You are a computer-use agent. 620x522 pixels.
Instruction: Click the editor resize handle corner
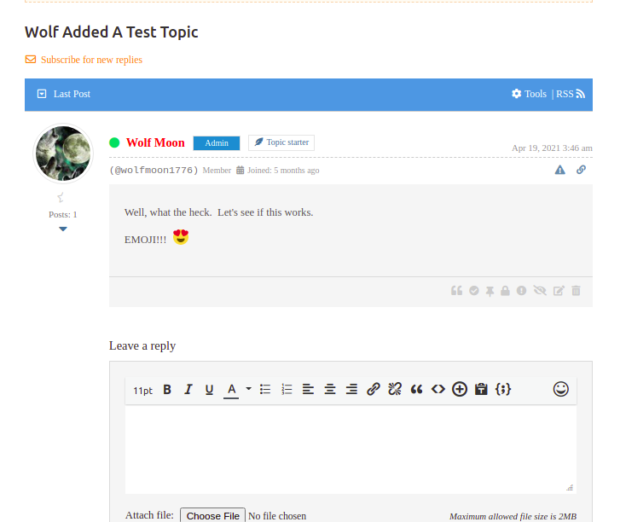pyautogui.click(x=570, y=488)
